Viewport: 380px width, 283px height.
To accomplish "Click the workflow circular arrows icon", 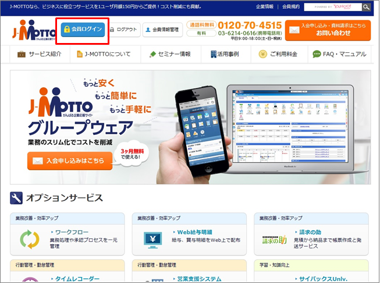I will (x=30, y=239).
